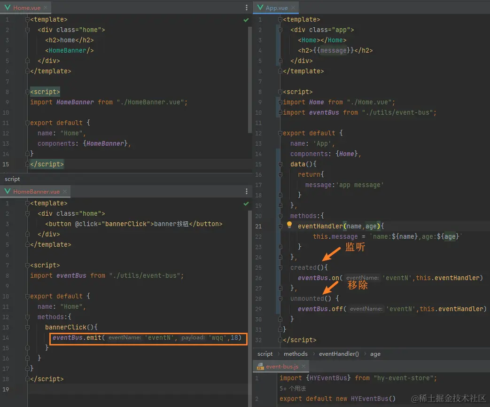This screenshot has width=490, height=407.
Task: Open HomeBanner.vue tab options menu
Action: pyautogui.click(x=246, y=191)
